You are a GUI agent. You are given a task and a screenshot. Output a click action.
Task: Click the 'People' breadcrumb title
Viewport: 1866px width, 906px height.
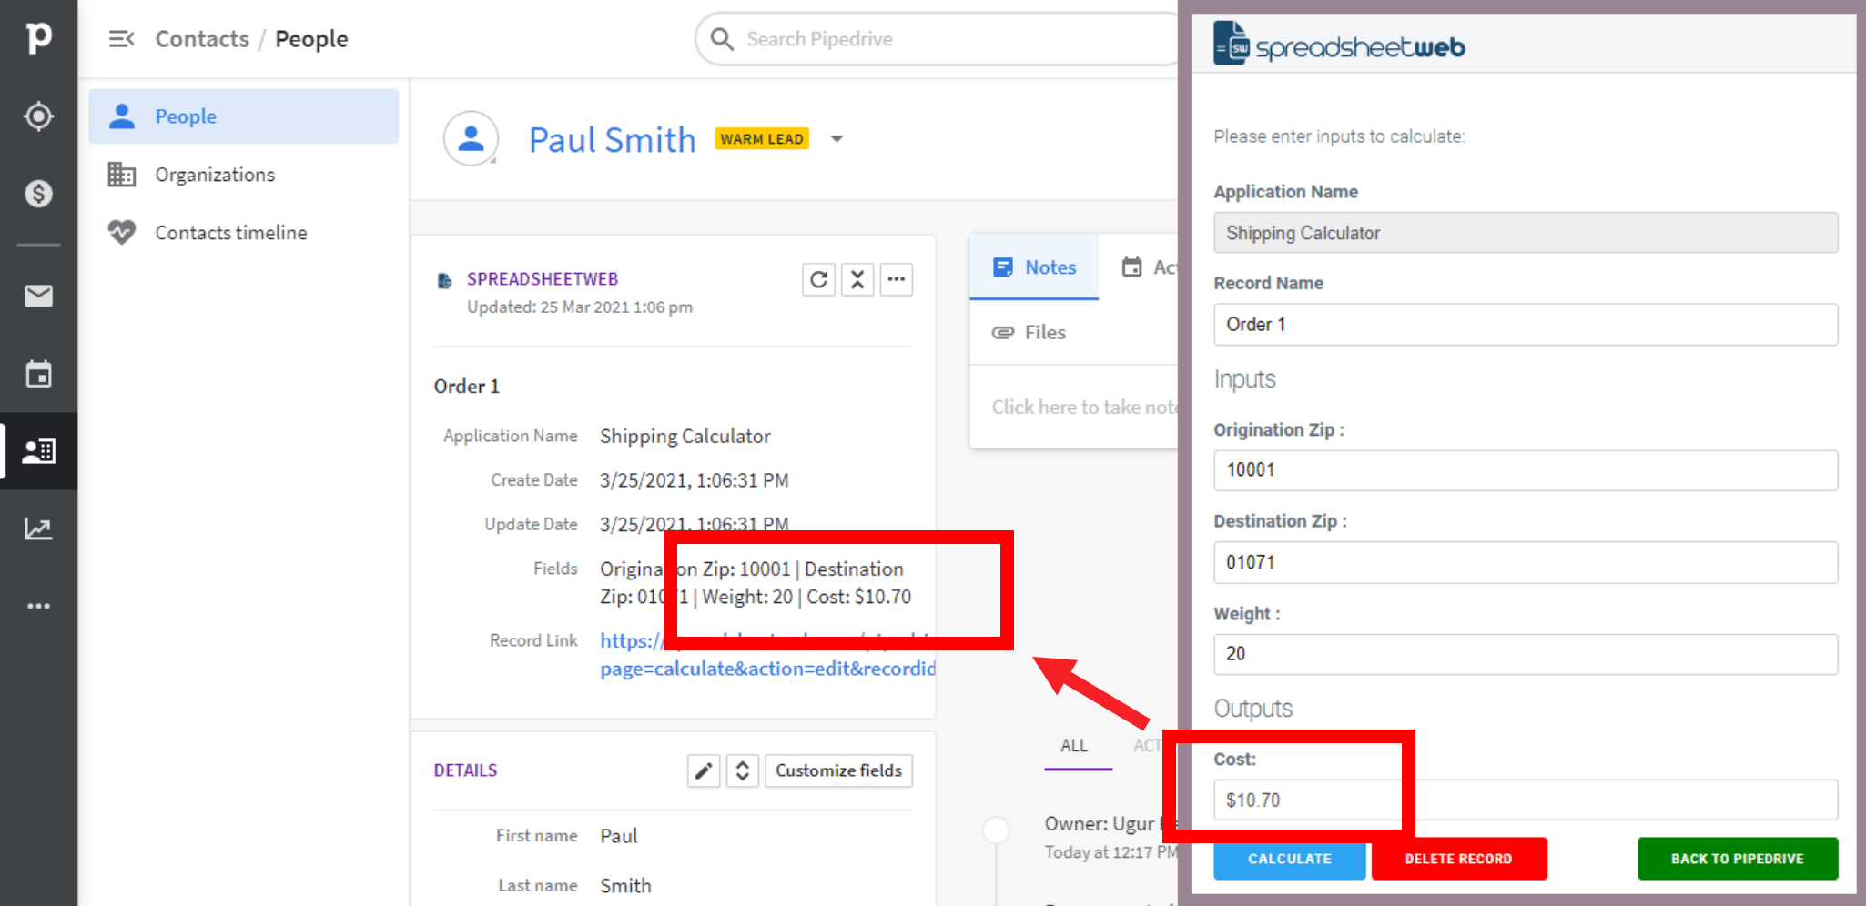311,39
